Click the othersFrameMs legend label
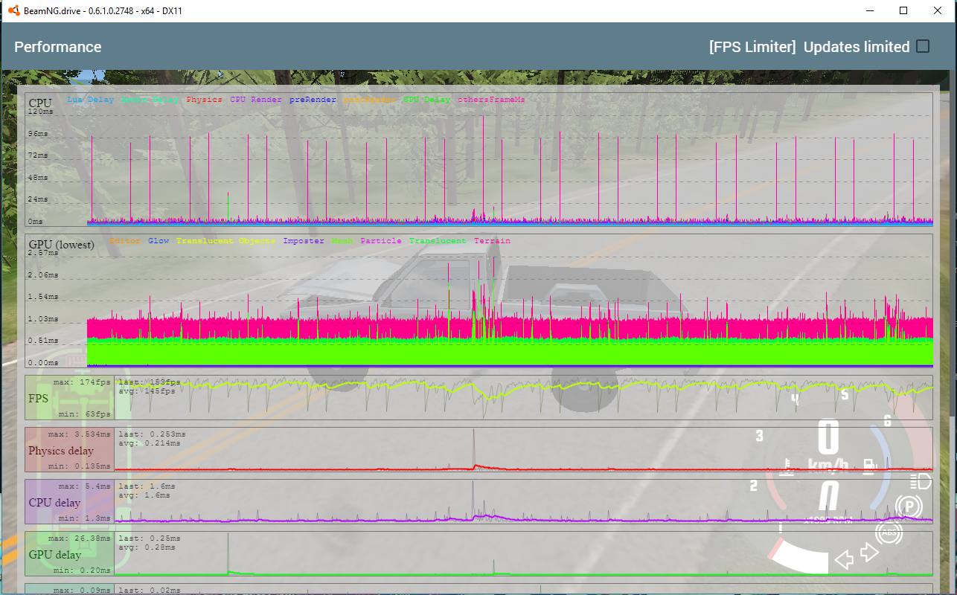Screen dimensions: 957x595 click(491, 100)
